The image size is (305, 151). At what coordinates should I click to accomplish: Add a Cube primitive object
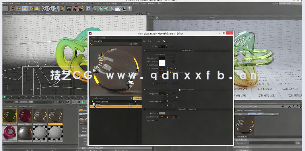pos(89,9)
